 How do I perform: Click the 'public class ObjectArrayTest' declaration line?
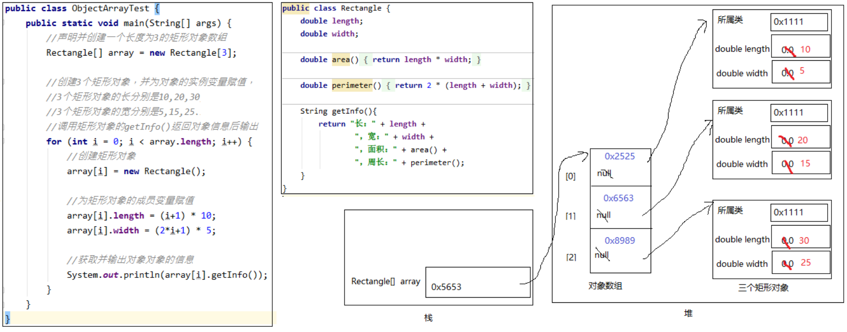click(x=83, y=8)
